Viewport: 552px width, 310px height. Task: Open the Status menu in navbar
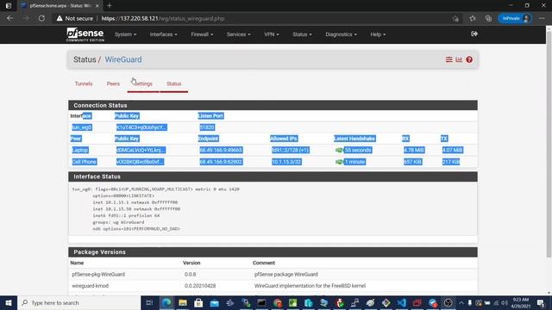pyautogui.click(x=302, y=34)
